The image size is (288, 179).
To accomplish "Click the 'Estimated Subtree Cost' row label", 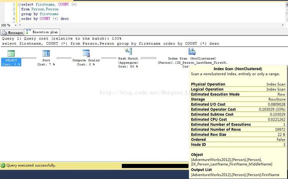I will point(212,114).
